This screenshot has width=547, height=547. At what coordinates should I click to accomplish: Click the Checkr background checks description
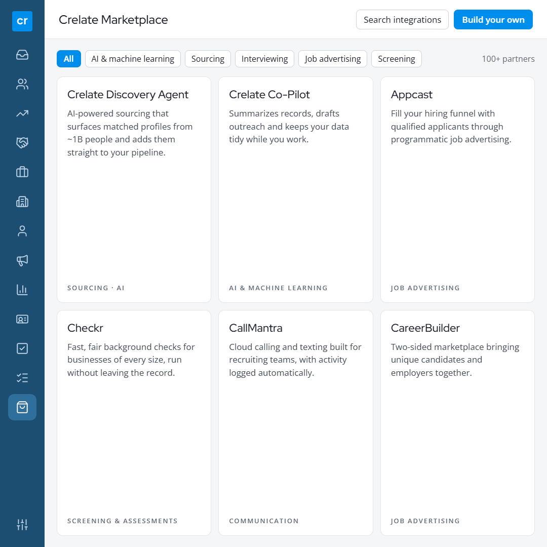[x=131, y=360]
